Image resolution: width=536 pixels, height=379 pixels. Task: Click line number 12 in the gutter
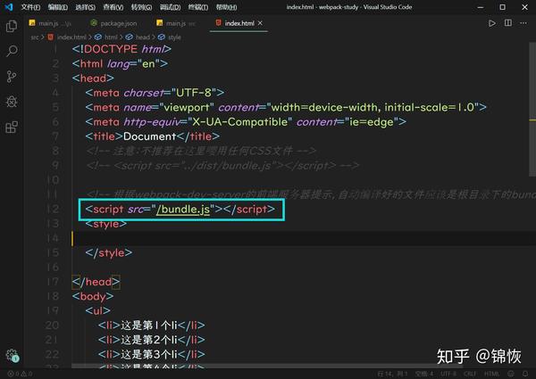(x=53, y=209)
